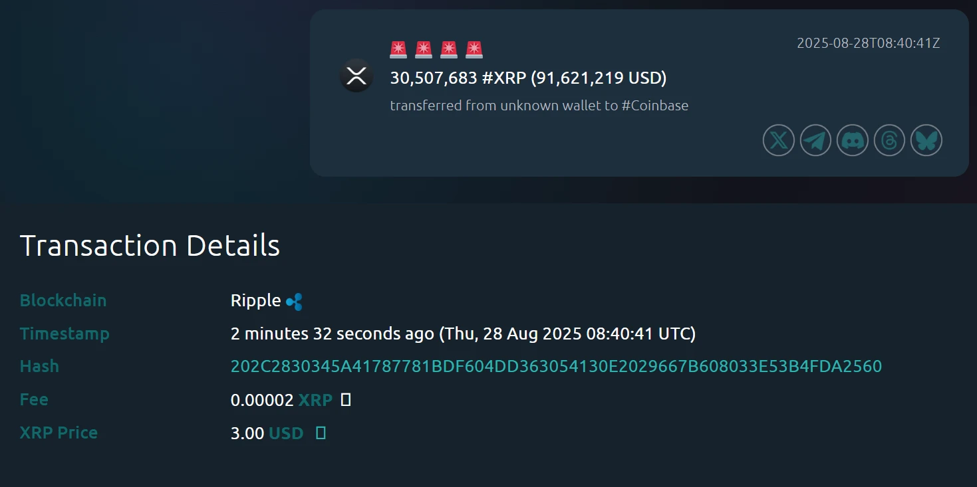This screenshot has height=487, width=977.
Task: Click the circular XRP logo
Action: (356, 76)
